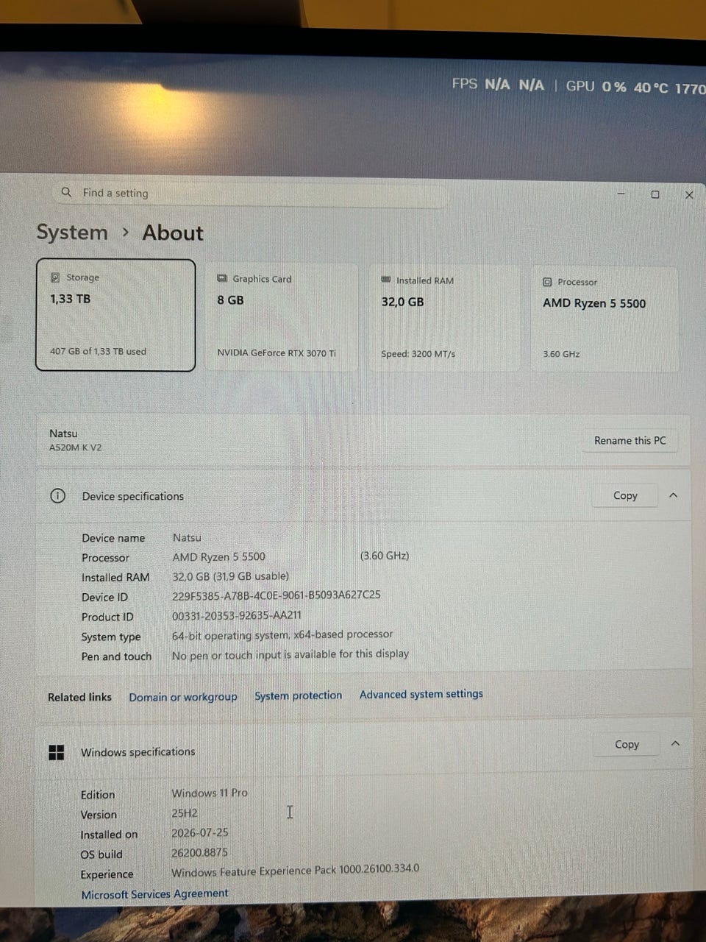
Task: Open System protection link
Action: [x=298, y=695]
